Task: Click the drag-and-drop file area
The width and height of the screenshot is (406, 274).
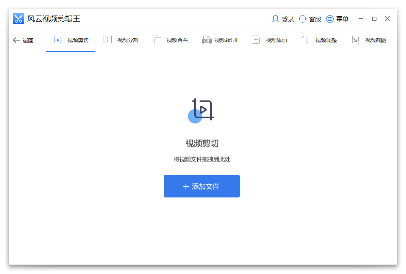Action: (201, 159)
